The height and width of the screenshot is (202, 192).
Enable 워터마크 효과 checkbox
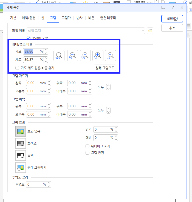[x=87, y=146]
